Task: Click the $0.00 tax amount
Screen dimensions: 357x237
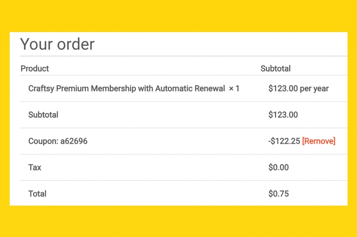Action: (278, 167)
